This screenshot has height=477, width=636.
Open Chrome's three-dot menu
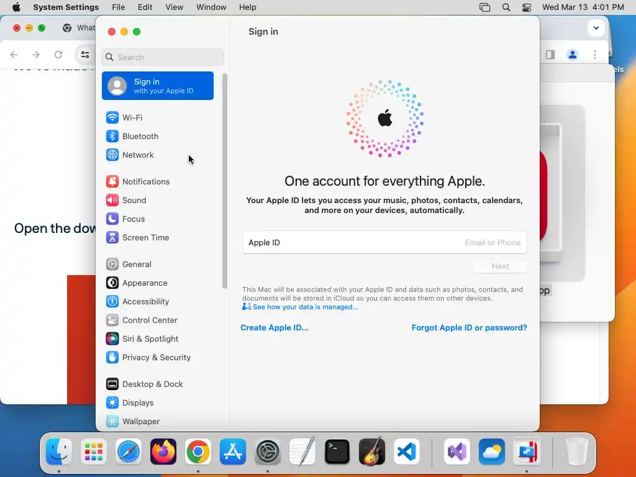tap(595, 55)
